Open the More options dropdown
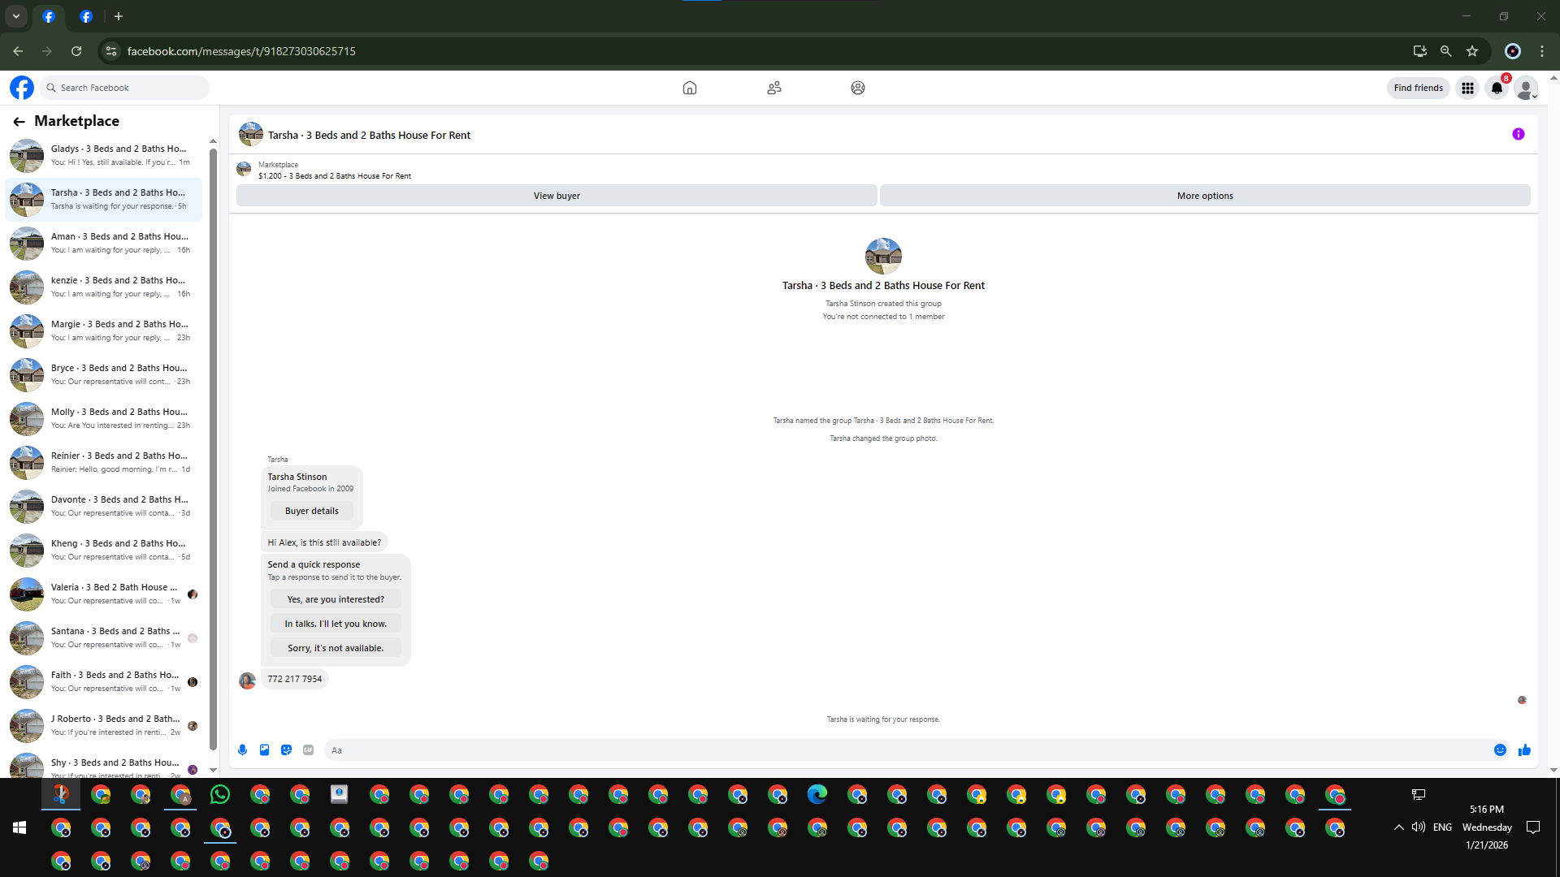Viewport: 1560px width, 877px height. (x=1204, y=196)
